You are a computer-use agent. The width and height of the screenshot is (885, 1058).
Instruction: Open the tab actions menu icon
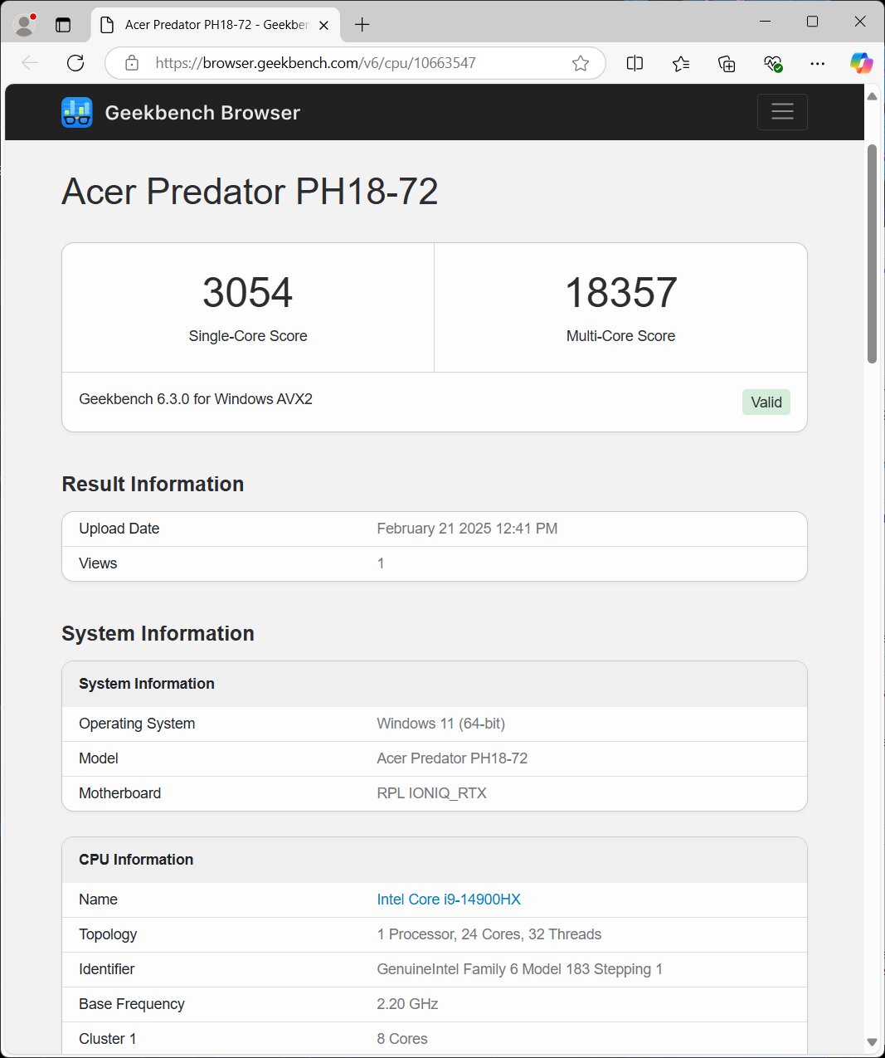tap(63, 25)
